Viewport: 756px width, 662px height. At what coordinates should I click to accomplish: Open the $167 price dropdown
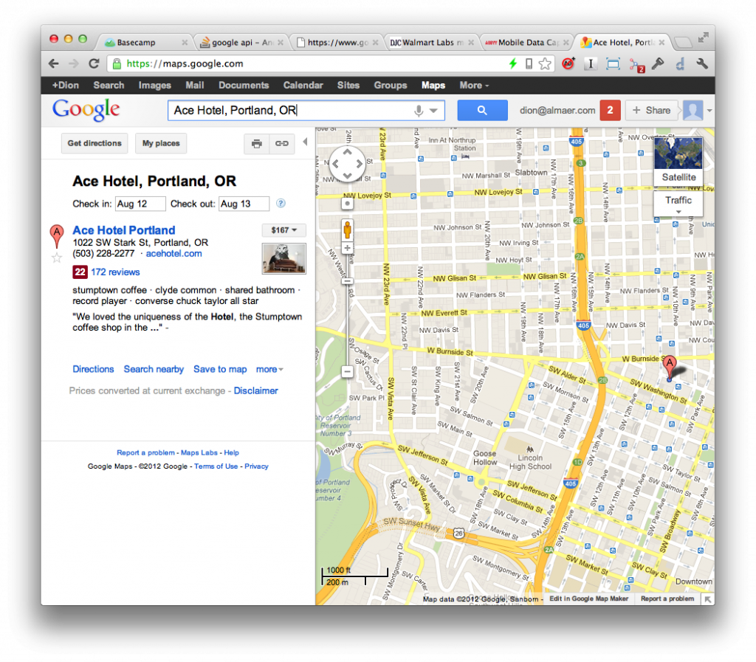283,230
